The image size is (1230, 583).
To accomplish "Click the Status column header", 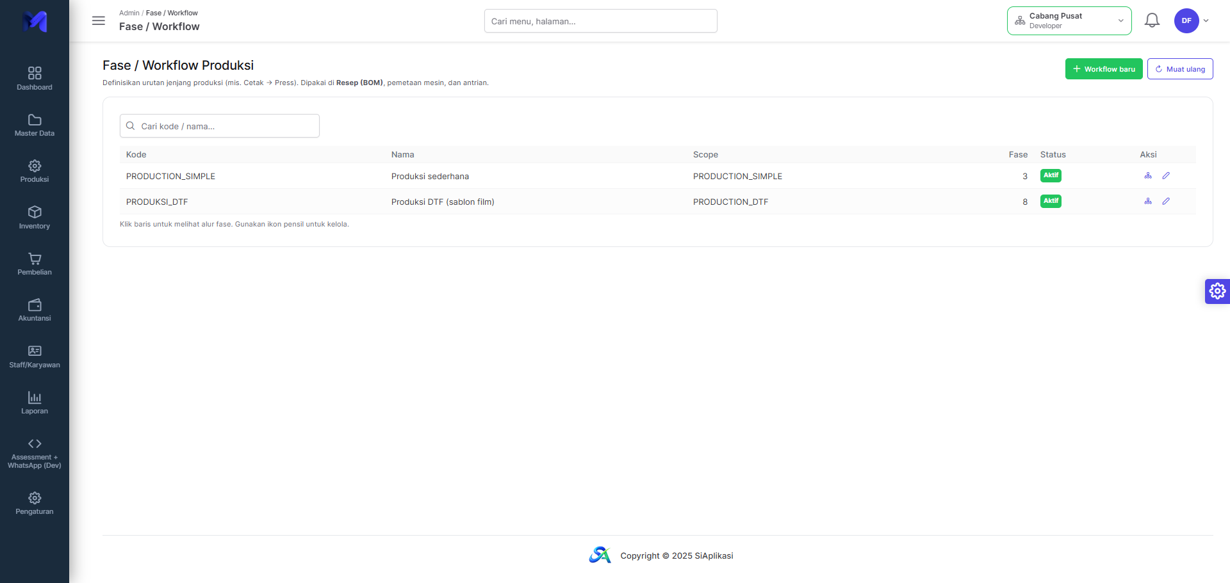I will coord(1053,154).
